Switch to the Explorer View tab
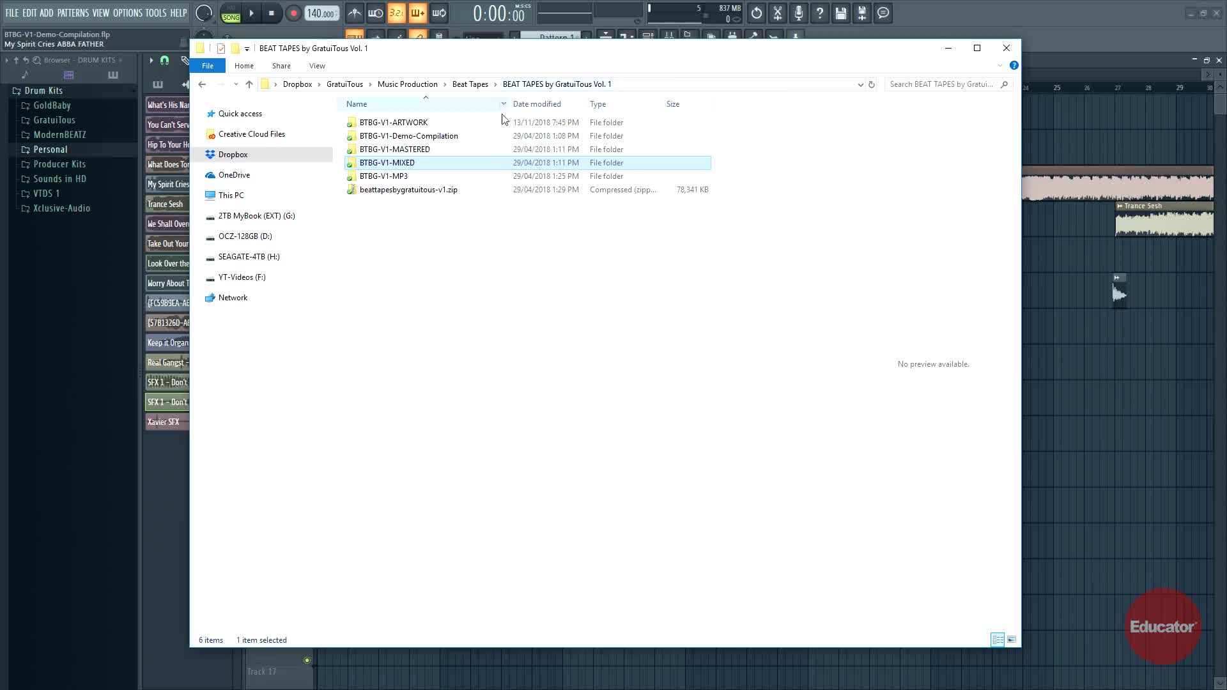 [317, 66]
